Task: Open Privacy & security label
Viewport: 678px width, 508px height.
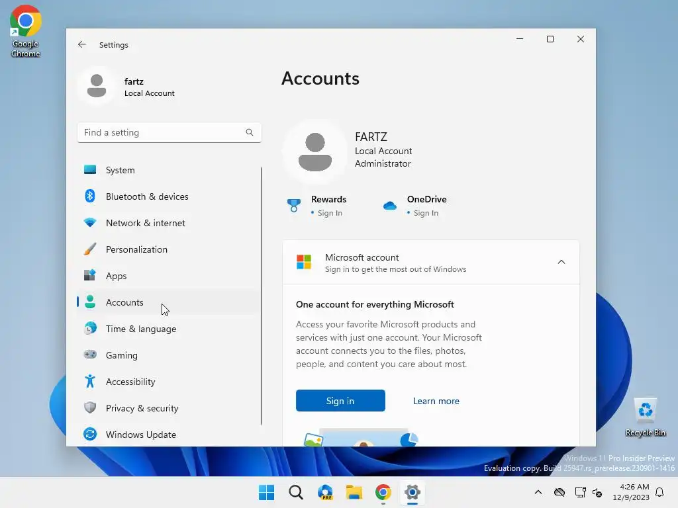Action: click(142, 408)
